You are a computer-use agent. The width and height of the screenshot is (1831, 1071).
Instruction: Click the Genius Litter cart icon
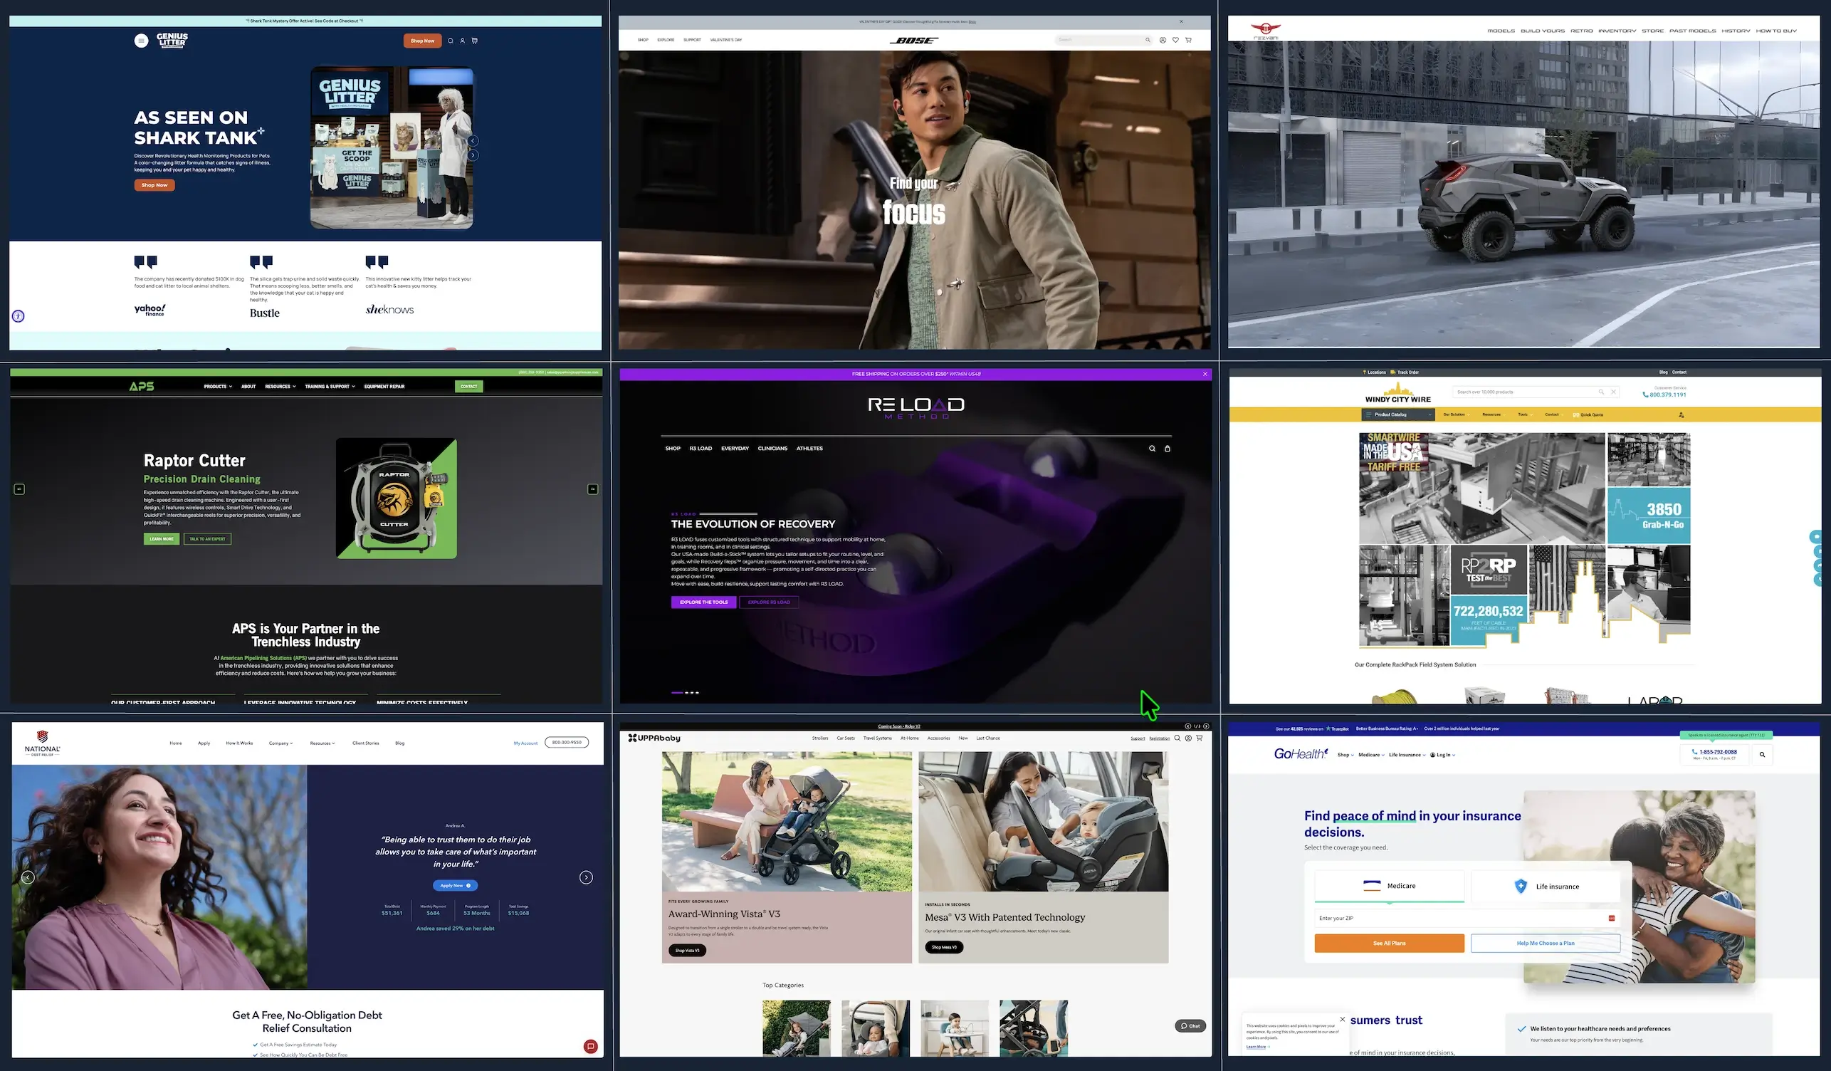(474, 41)
